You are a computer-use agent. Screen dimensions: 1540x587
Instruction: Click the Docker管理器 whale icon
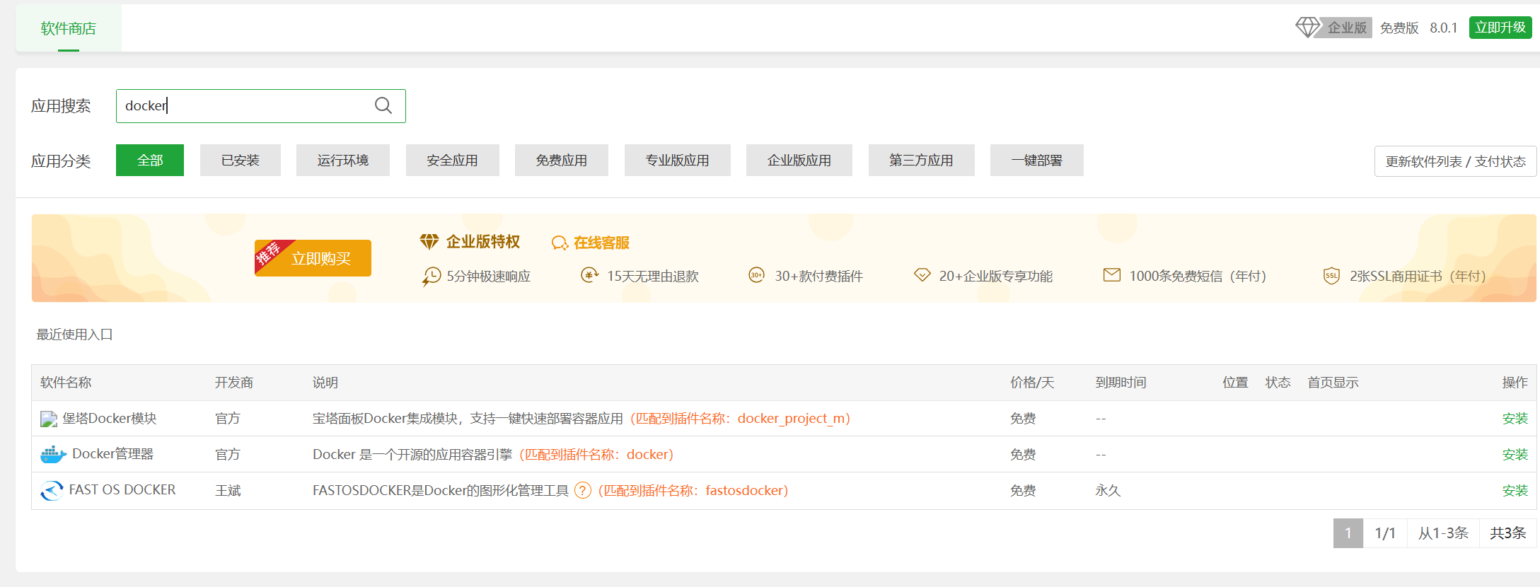click(53, 454)
